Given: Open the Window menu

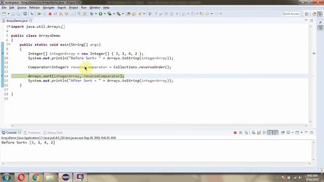Looking at the screenshot, I should coord(95,8).
